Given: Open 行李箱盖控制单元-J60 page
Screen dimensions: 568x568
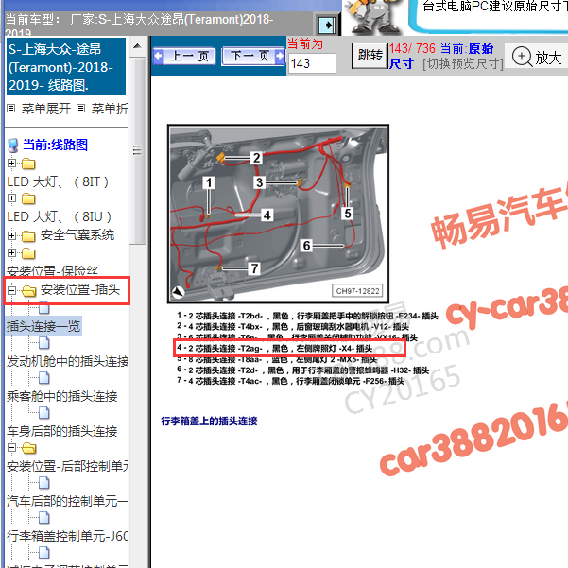Looking at the screenshot, I should 67,536.
